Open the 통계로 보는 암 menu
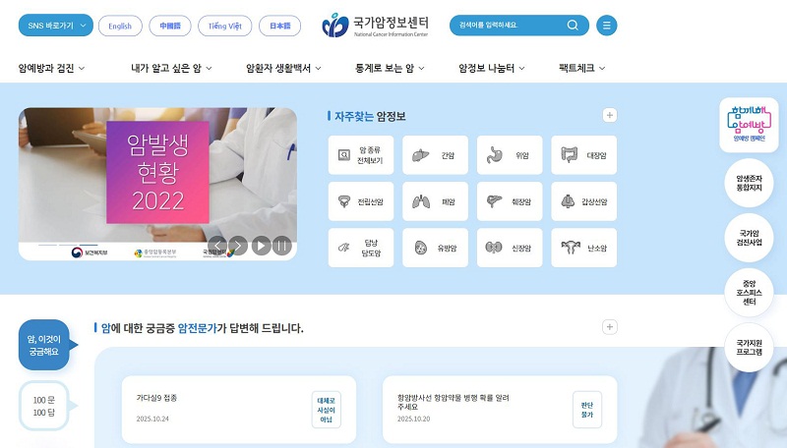Image resolution: width=787 pixels, height=448 pixels. point(390,68)
